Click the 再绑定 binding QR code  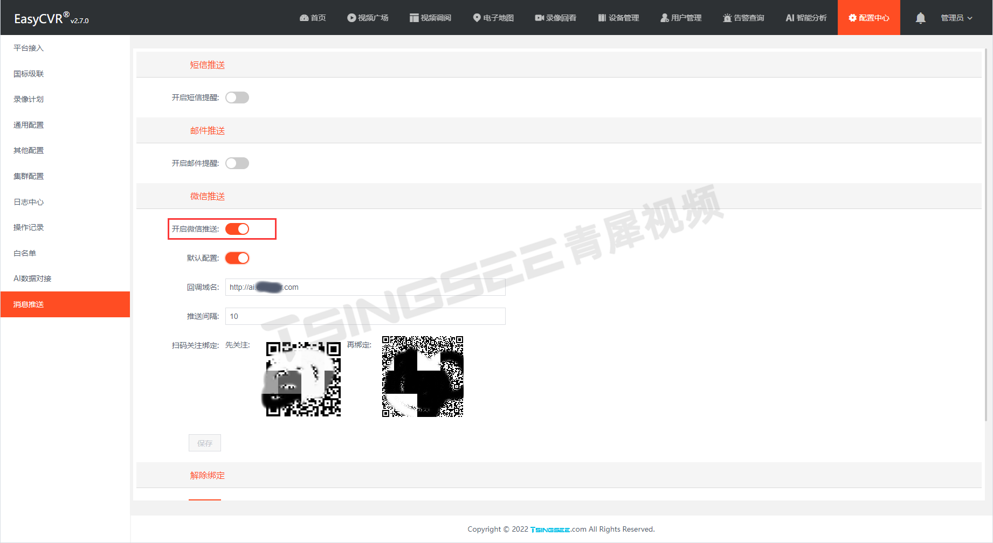(x=423, y=377)
